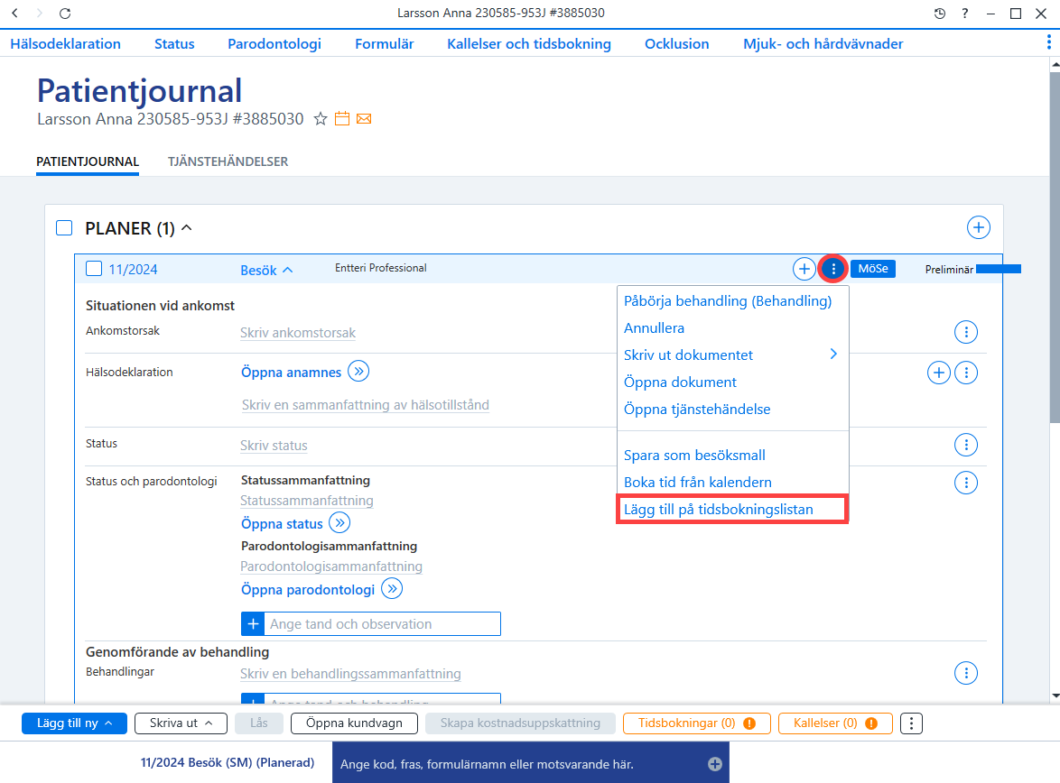Viewport: 1060px width, 783px height.
Task: Open the Lägg till ny dropdown
Action: pyautogui.click(x=74, y=723)
